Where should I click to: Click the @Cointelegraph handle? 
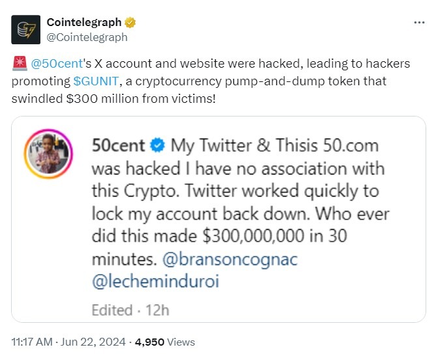pyautogui.click(x=87, y=37)
